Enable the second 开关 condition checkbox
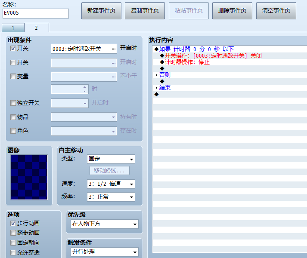 (x=13, y=62)
